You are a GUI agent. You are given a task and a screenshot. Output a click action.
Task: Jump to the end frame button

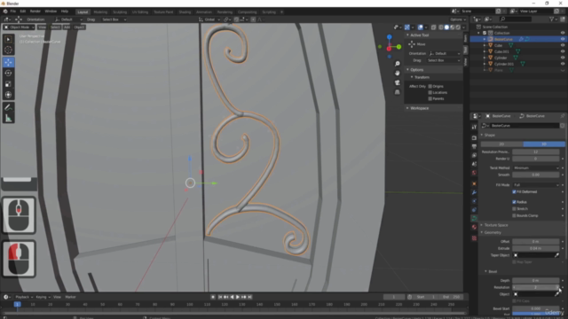[x=249, y=297]
